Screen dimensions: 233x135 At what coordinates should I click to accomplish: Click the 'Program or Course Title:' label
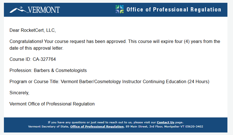click(x=34, y=81)
